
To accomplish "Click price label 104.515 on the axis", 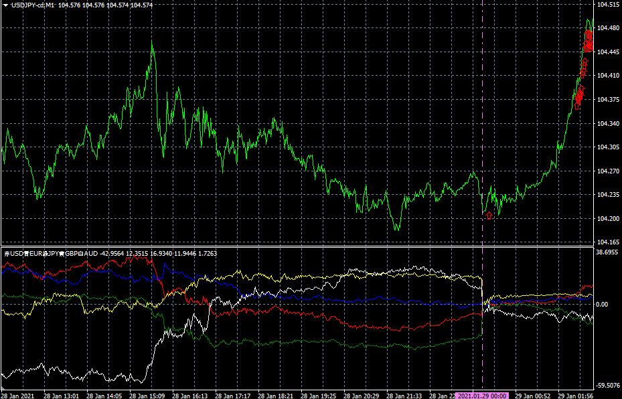I will pyautogui.click(x=608, y=5).
